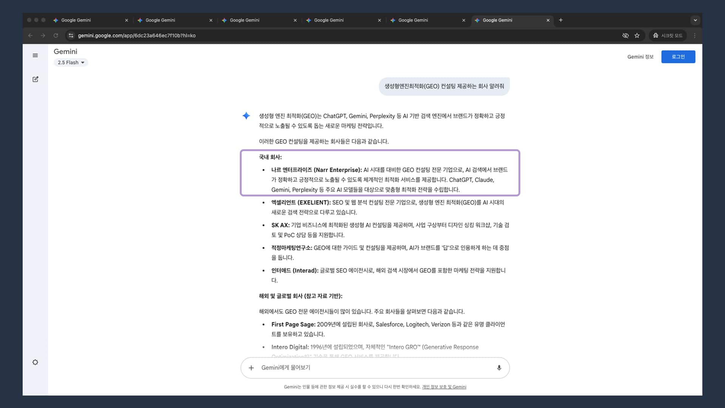Image resolution: width=725 pixels, height=408 pixels.
Task: Close the second Google Gemini tab
Action: click(211, 20)
